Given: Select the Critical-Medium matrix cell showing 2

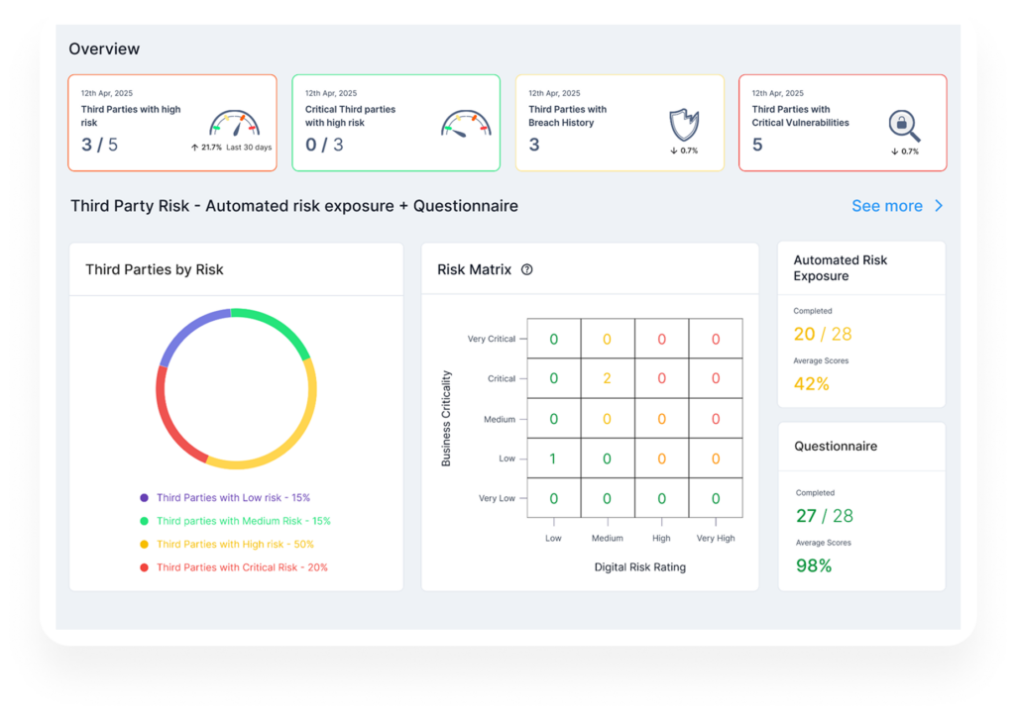Looking at the screenshot, I should (608, 378).
